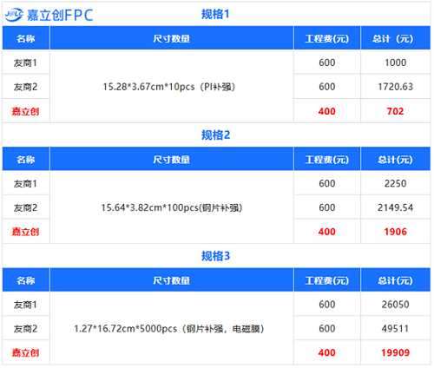Select the total value 49511
This screenshot has width=434, height=368.
[x=395, y=328]
